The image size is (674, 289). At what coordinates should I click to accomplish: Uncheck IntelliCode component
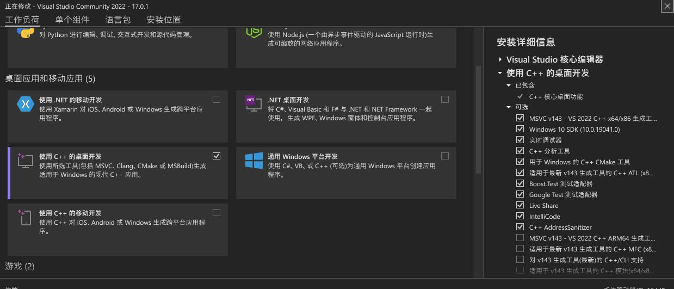pyautogui.click(x=520, y=216)
